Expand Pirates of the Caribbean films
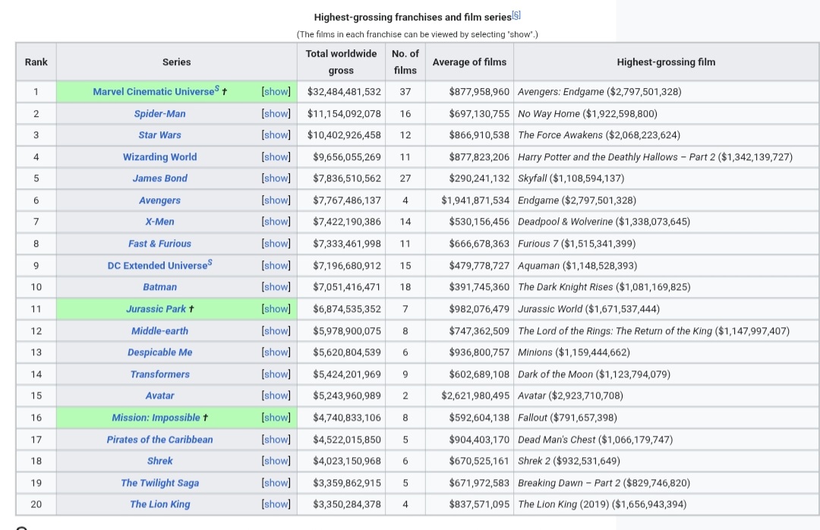Viewport: 820px width, 530px height. coord(276,440)
